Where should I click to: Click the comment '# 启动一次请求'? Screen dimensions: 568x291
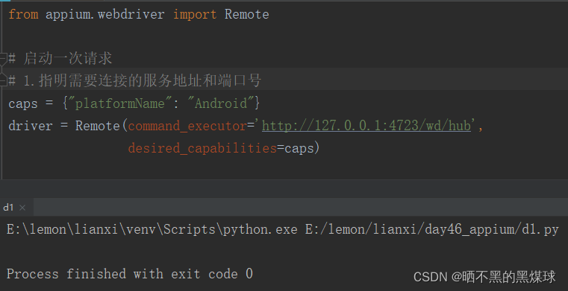tap(60, 59)
